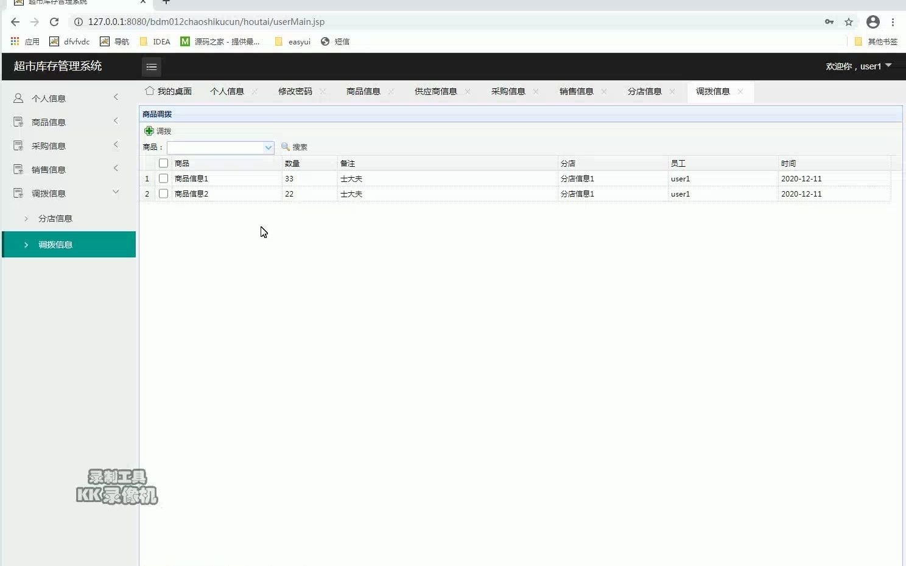
Task: Click the 采购信息 sidebar document icon
Action: coord(18,145)
